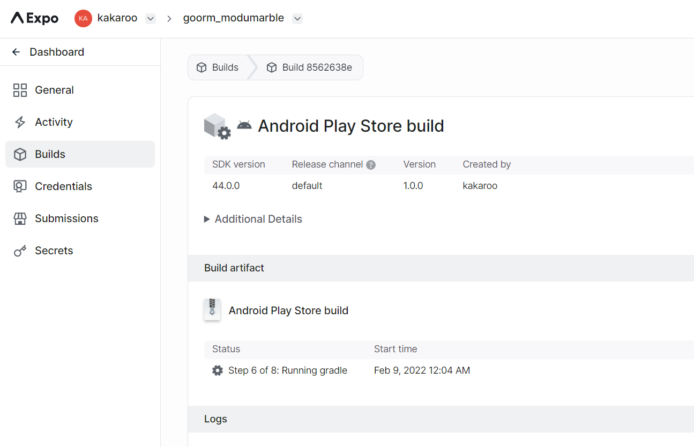The image size is (694, 447).
Task: Click the Created by column header
Action: coord(487,164)
